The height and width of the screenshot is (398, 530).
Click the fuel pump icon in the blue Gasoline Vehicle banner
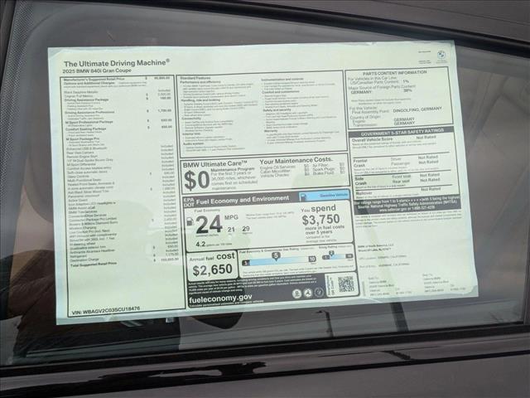click(304, 197)
